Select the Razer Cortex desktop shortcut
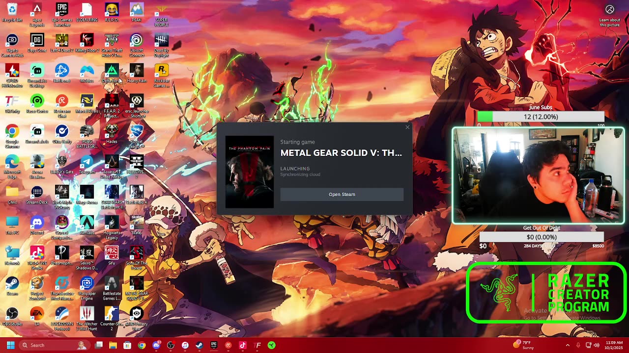This screenshot has width=629, height=353. point(37,104)
